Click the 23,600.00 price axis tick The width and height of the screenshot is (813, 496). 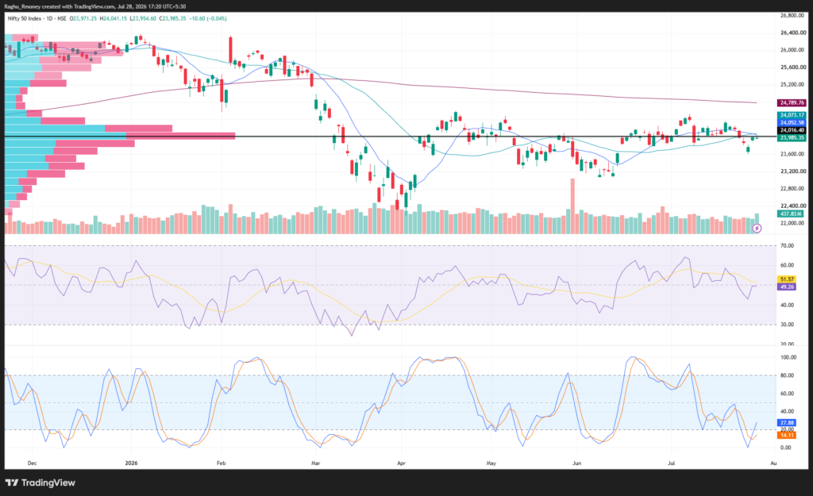793,154
